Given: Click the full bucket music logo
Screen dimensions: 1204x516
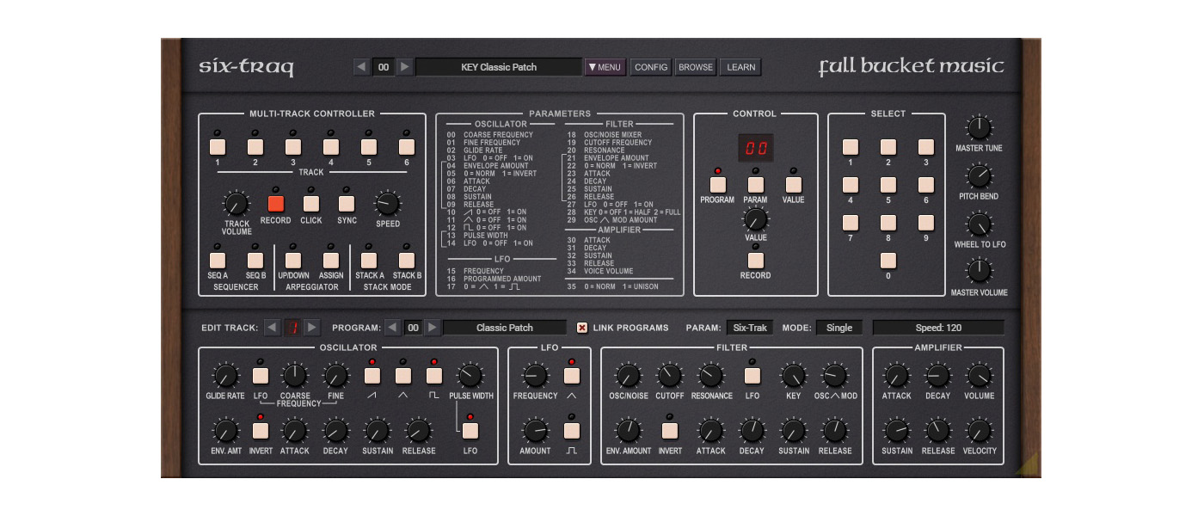Looking at the screenshot, I should click(912, 67).
